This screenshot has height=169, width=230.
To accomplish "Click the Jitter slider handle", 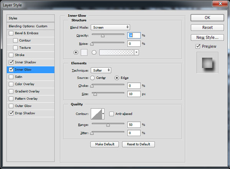I will 92,133.
